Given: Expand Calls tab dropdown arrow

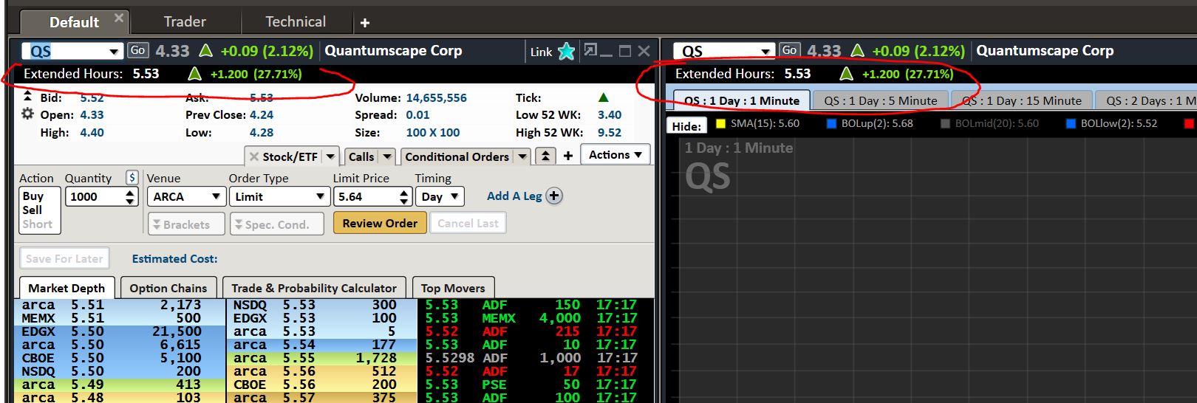Looking at the screenshot, I should (x=387, y=156).
